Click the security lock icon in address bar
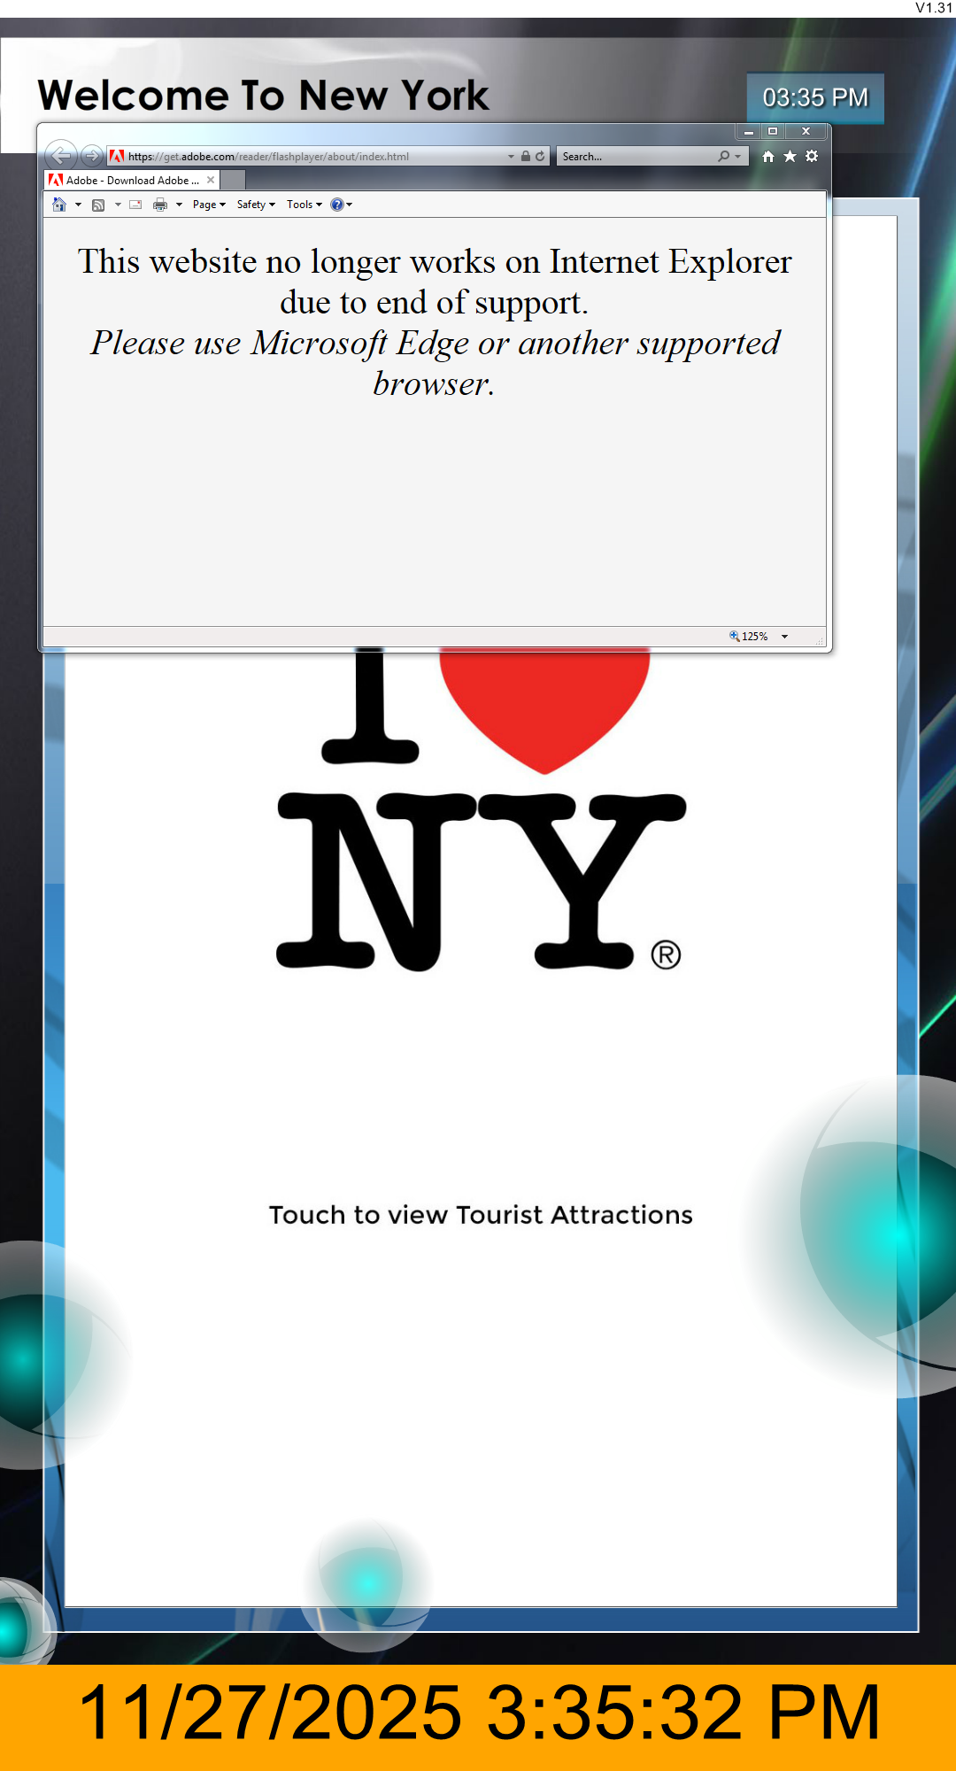The height and width of the screenshot is (1771, 956). pyautogui.click(x=526, y=156)
